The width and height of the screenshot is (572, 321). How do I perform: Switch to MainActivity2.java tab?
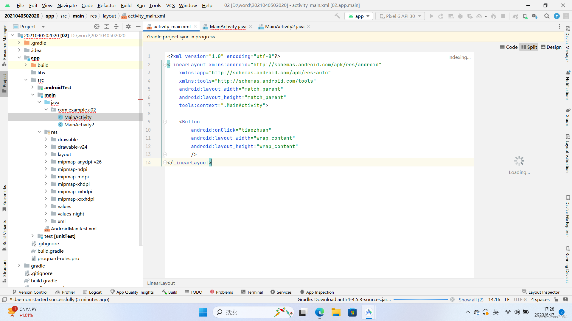tap(285, 26)
